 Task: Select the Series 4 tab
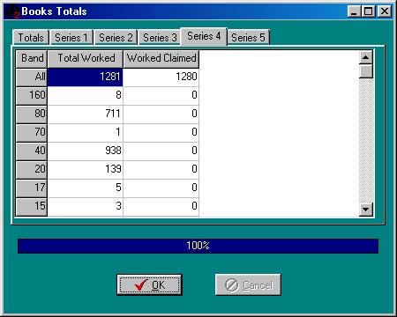point(204,36)
